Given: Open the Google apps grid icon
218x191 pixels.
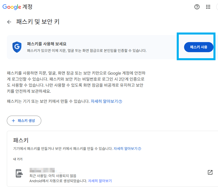Looking at the screenshot, I should [x=208, y=7].
